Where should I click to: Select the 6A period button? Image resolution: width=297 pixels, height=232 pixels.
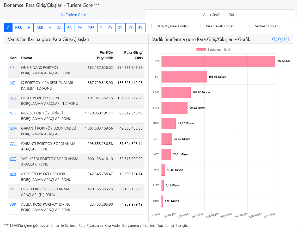(x=70, y=28)
